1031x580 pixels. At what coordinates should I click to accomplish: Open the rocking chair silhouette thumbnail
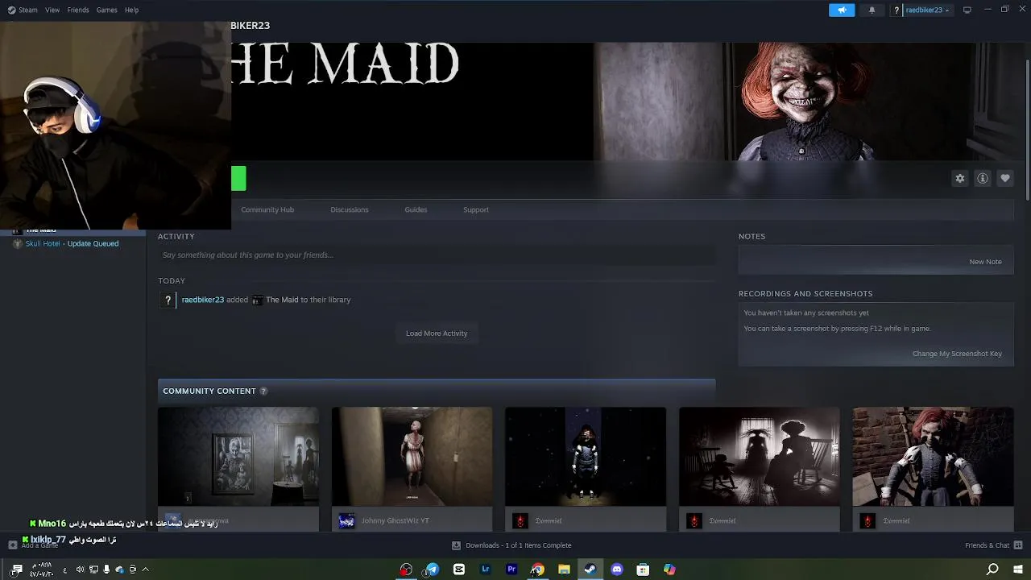(x=759, y=457)
